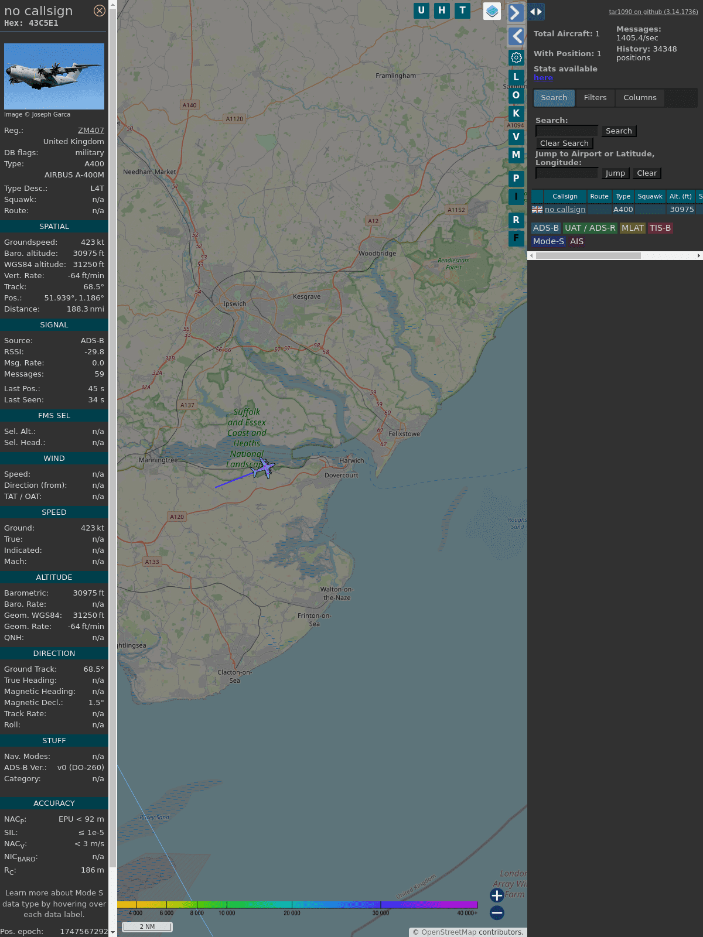Toggle the U map button

coord(421,11)
